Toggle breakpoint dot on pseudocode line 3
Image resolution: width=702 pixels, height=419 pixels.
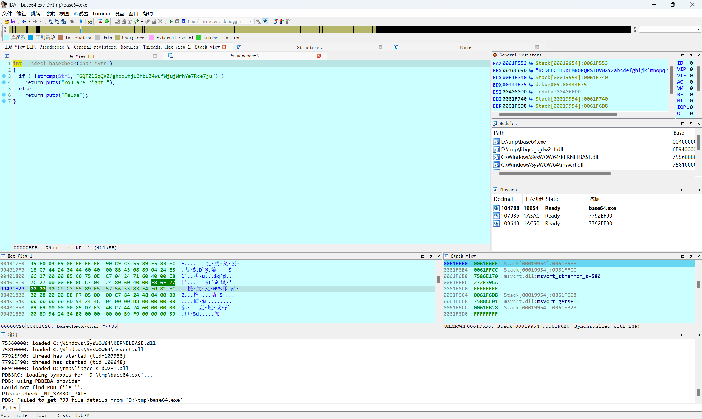[4, 76]
